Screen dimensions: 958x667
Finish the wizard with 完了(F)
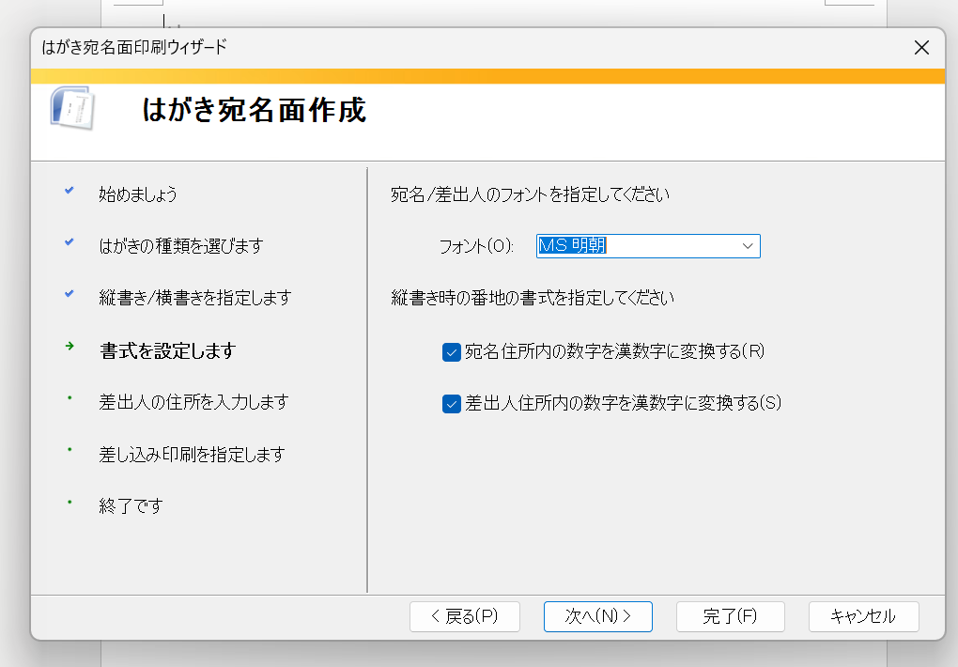click(730, 616)
